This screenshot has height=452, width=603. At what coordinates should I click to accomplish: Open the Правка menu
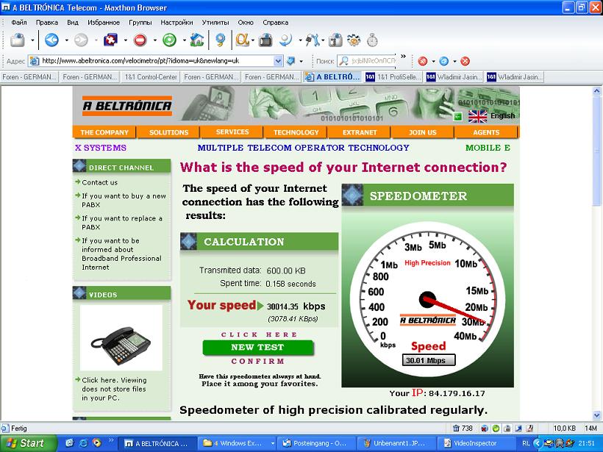pos(47,22)
